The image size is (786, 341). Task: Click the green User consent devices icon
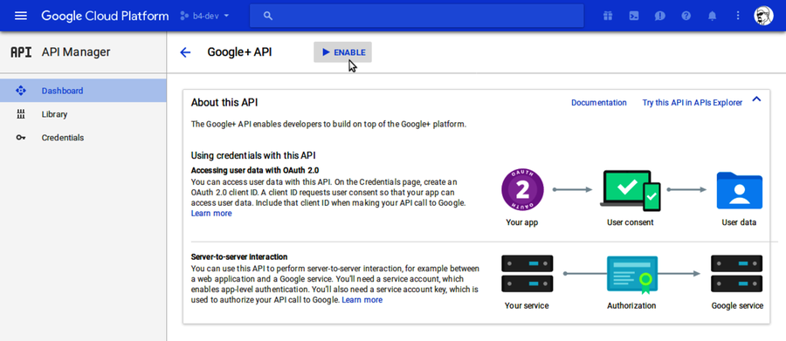click(631, 191)
